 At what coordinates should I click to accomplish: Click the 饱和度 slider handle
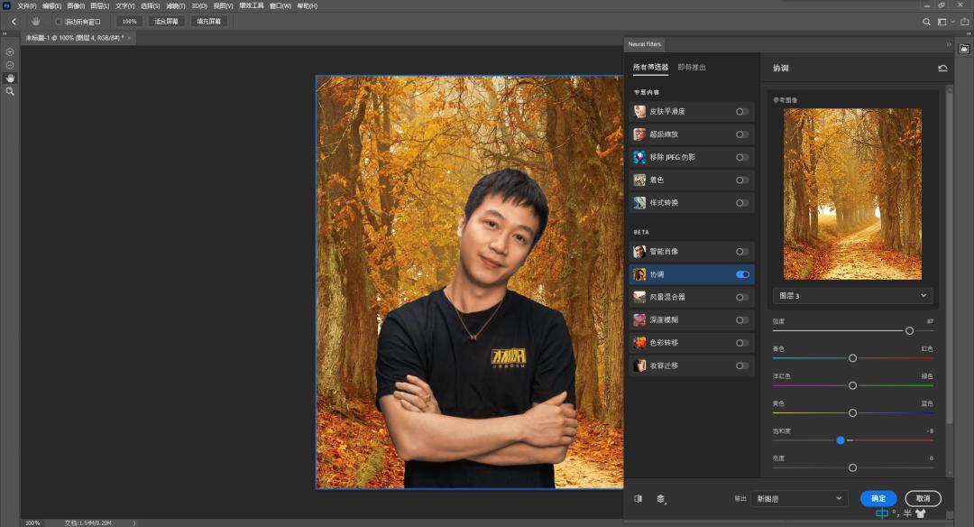pos(841,440)
